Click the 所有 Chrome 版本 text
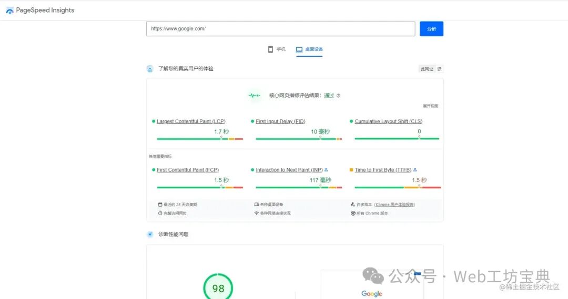Viewport: 568px width, 299px height. pyautogui.click(x=372, y=213)
